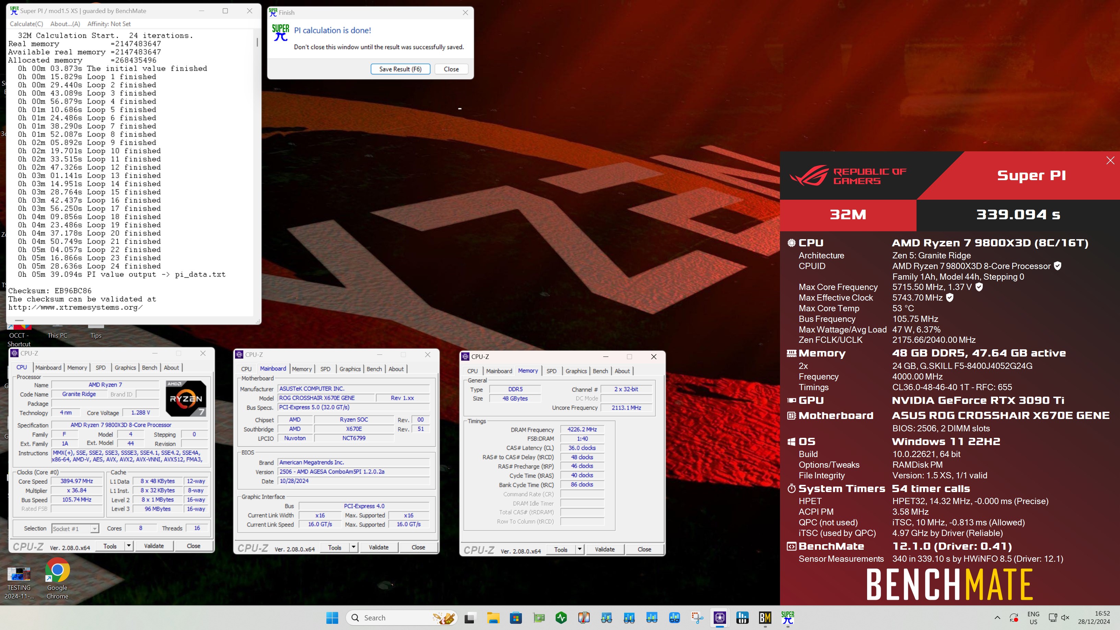Show hidden tray icons with the chevron
This screenshot has height=630, width=1120.
click(x=997, y=617)
